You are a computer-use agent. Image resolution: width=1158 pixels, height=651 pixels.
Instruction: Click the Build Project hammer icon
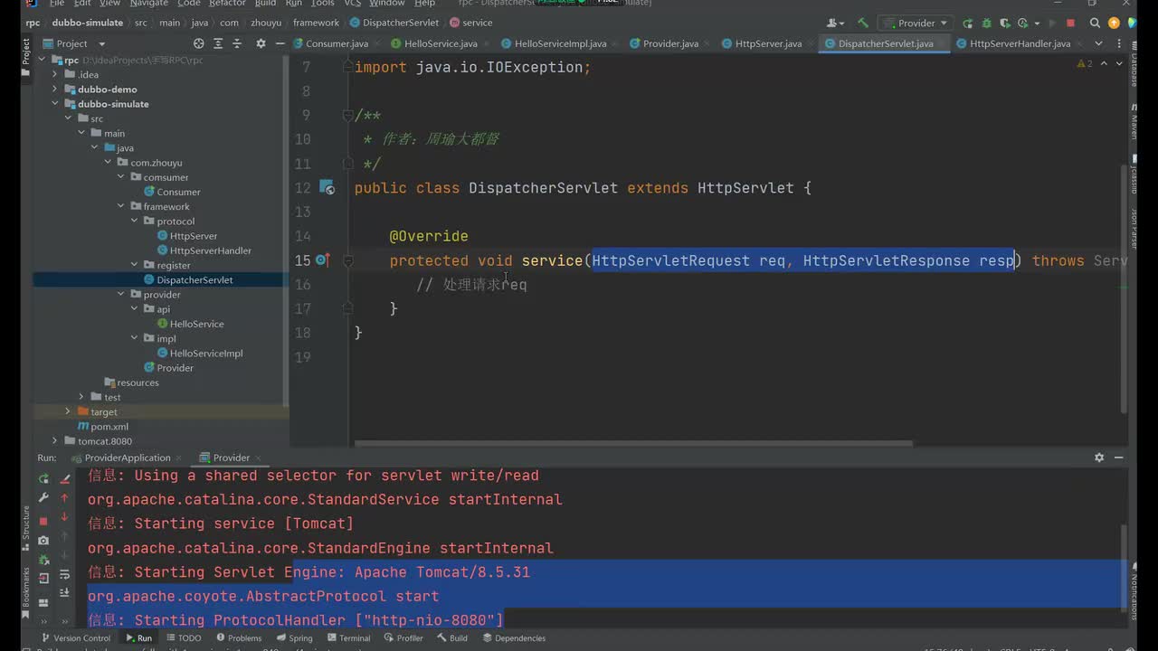[x=863, y=23]
